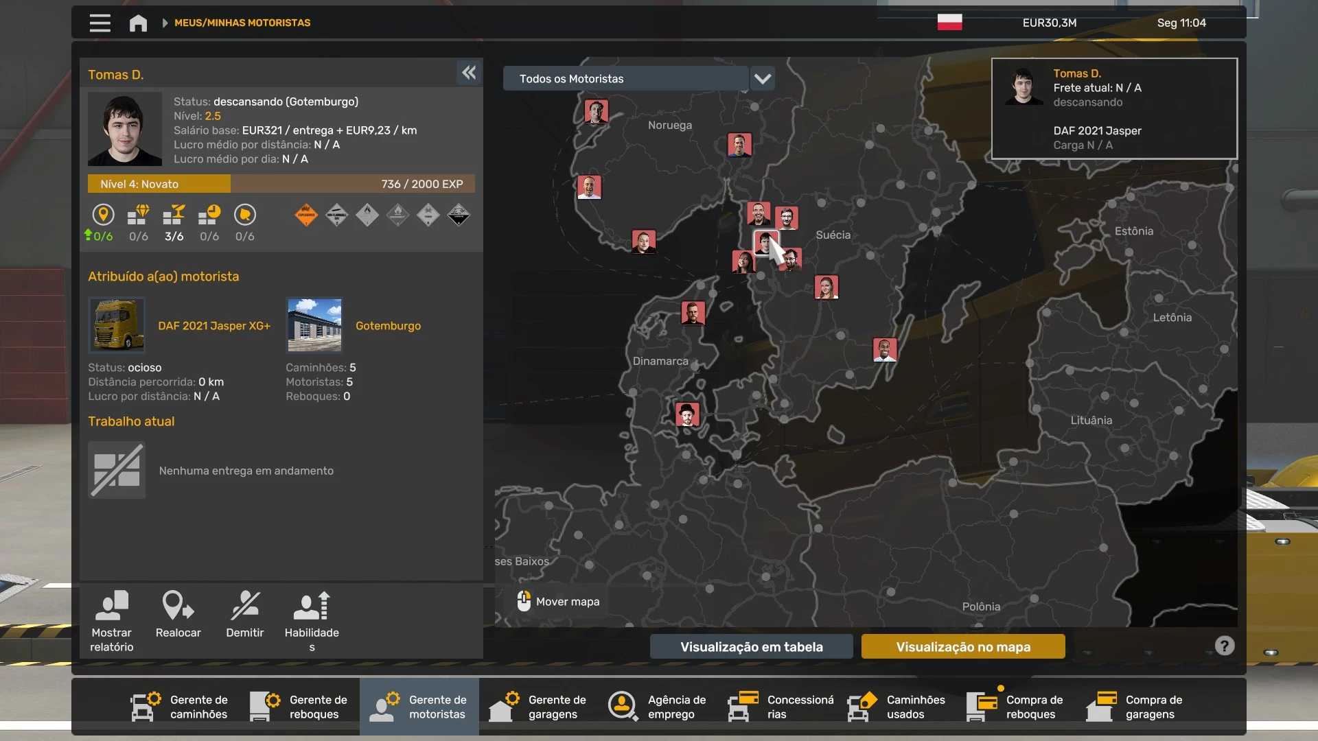1318x741 pixels.
Task: Switch to Visualização em tabela
Action: point(751,646)
